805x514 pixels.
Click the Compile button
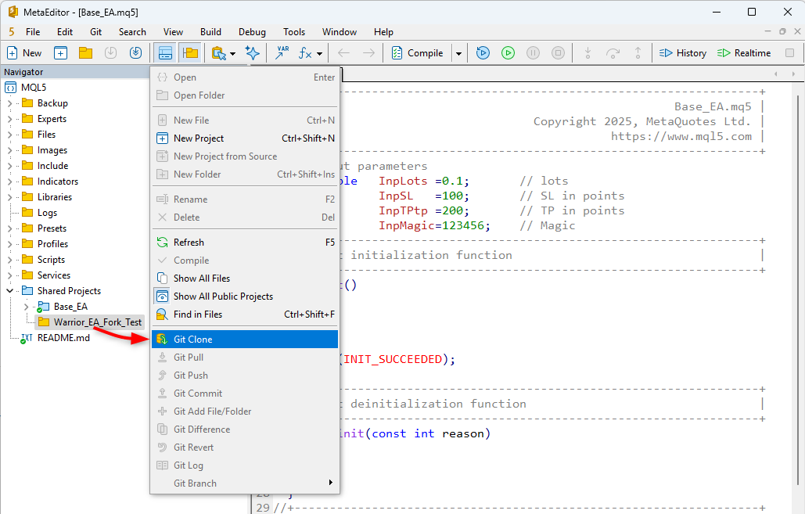click(x=417, y=53)
